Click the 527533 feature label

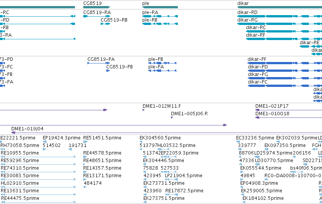170,168
